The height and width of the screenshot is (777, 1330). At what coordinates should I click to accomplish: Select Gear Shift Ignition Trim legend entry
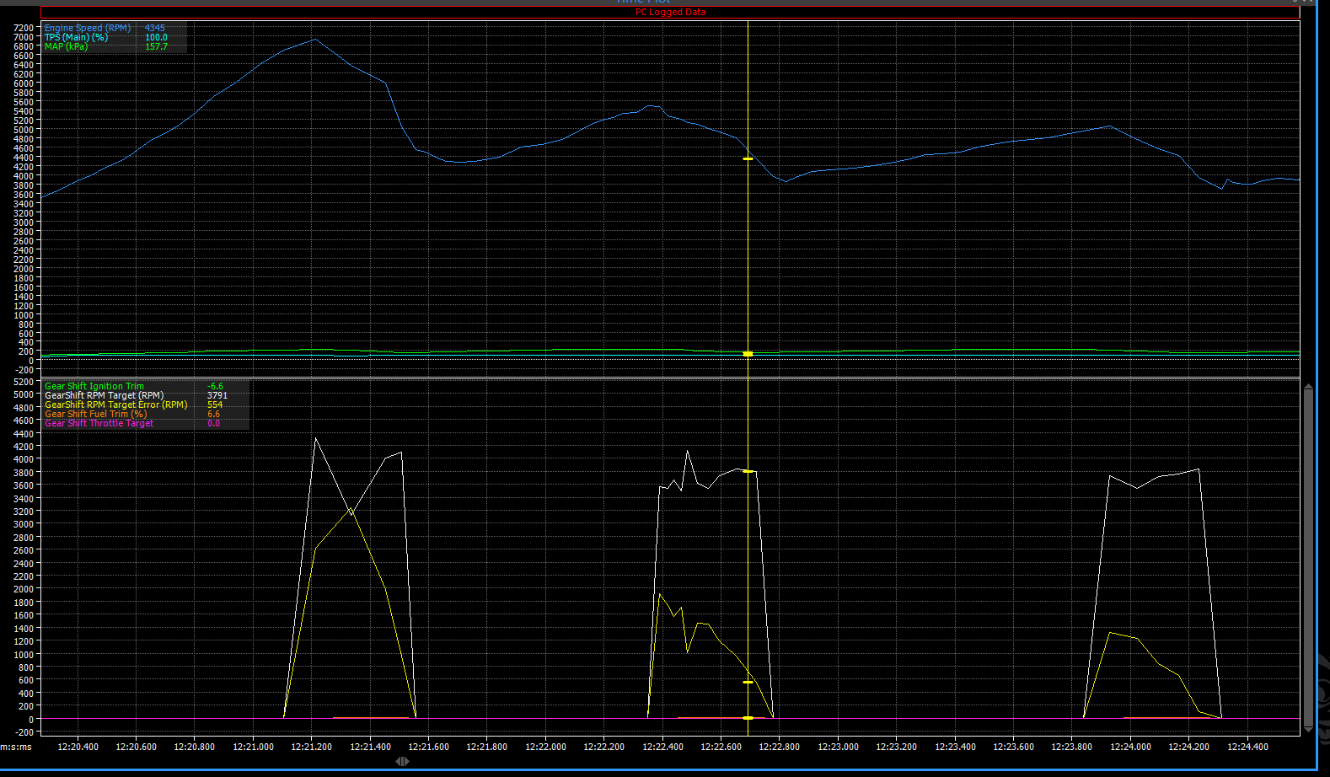(x=94, y=386)
